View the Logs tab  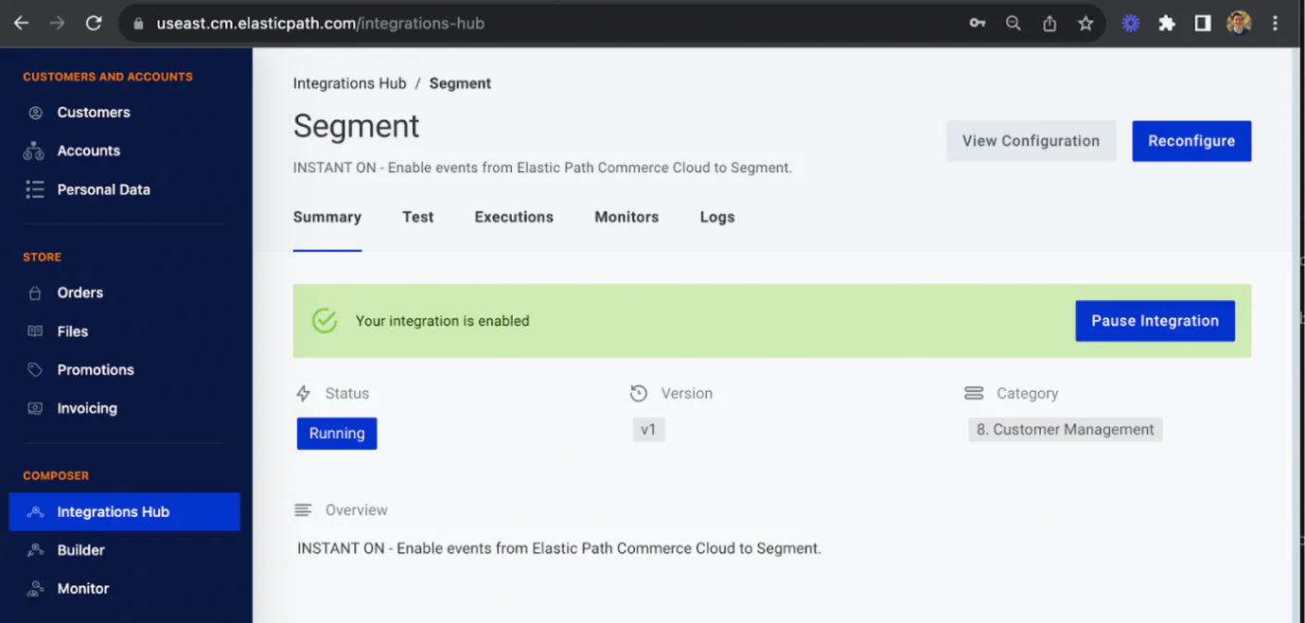point(715,217)
